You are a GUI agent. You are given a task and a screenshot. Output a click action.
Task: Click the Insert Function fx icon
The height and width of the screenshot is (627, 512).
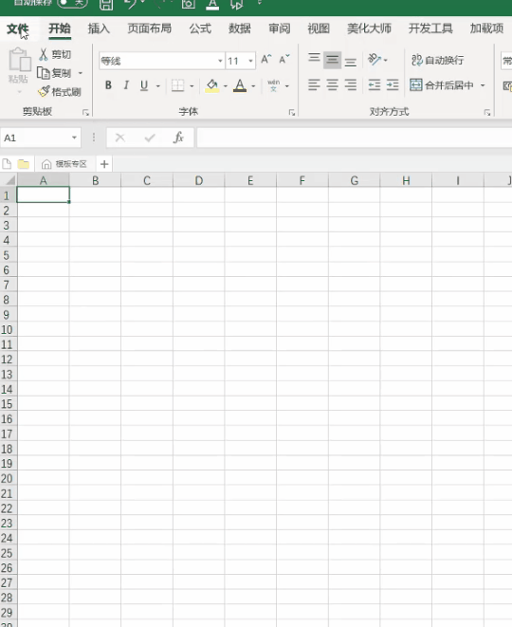[178, 138]
